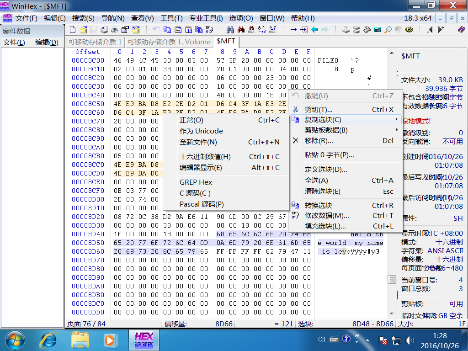The width and height of the screenshot is (468, 351).
Task: Open the 文件(F) menu
Action: pyautogui.click(x=26, y=18)
